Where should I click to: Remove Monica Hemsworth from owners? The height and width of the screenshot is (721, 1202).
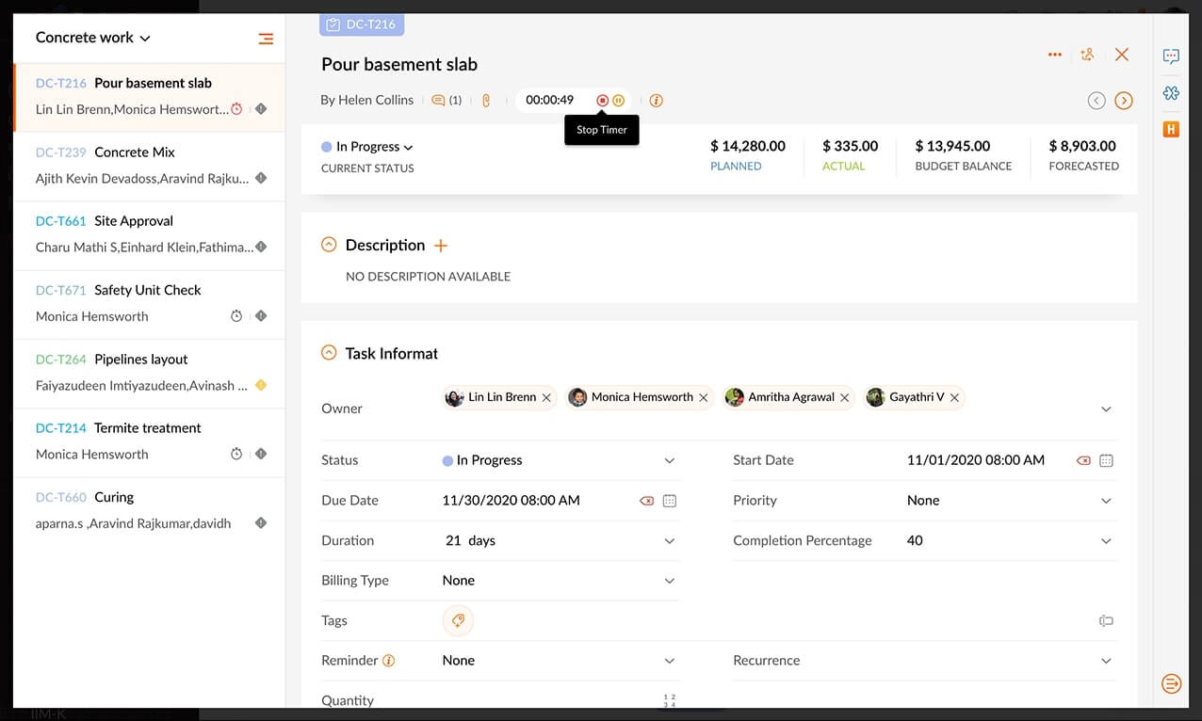703,398
